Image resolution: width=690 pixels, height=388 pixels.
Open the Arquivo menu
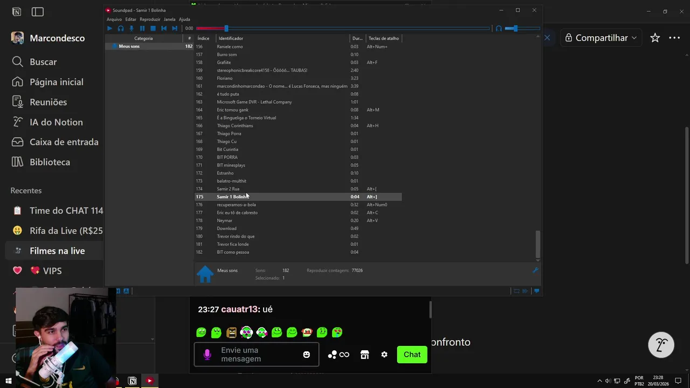114,19
